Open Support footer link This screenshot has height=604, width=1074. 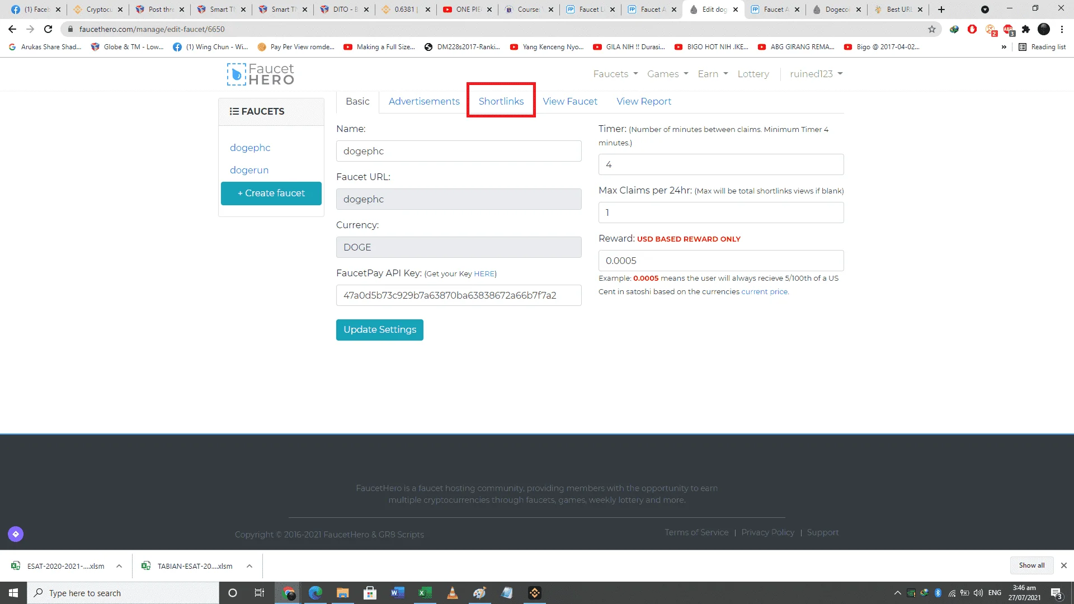[x=823, y=532]
